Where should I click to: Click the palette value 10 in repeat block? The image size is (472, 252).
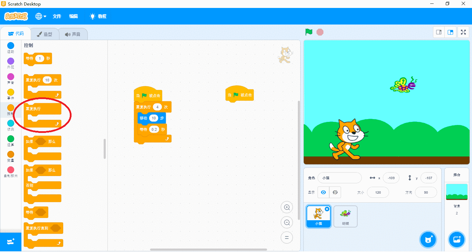pos(47,80)
